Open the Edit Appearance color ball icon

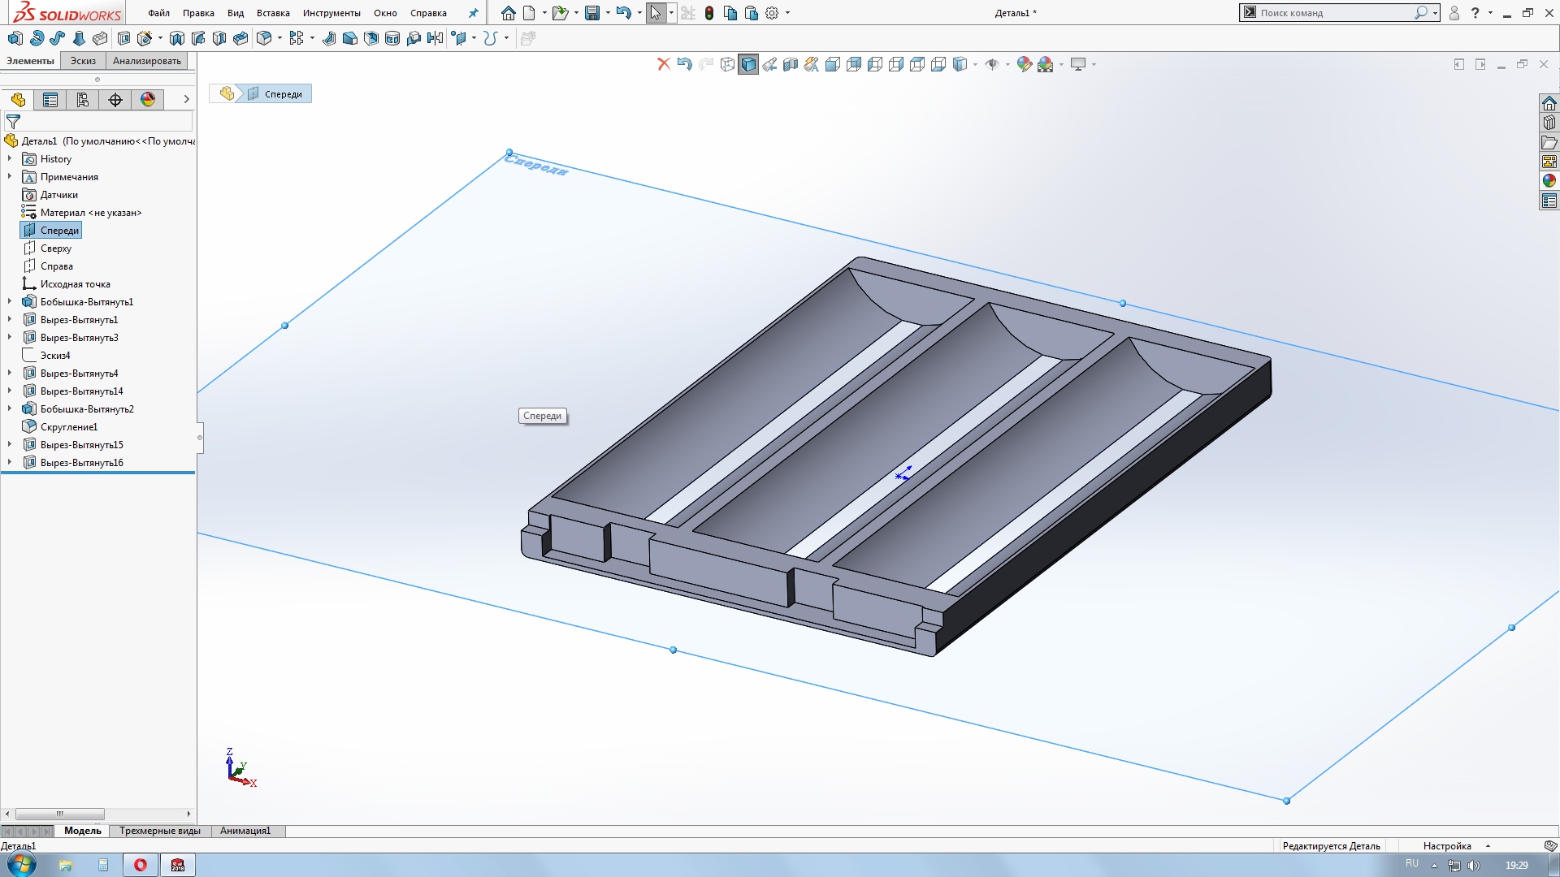click(x=1024, y=64)
